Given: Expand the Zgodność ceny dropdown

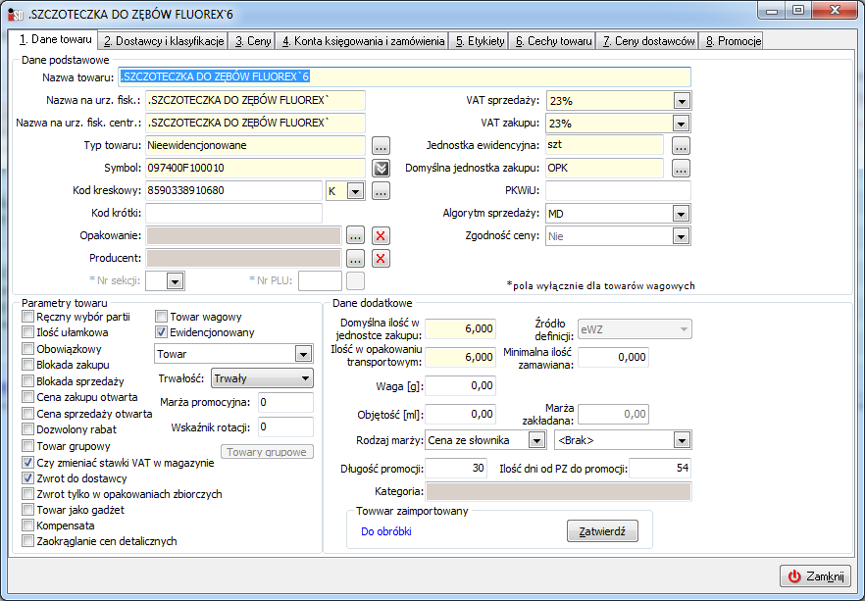Looking at the screenshot, I should tap(682, 236).
